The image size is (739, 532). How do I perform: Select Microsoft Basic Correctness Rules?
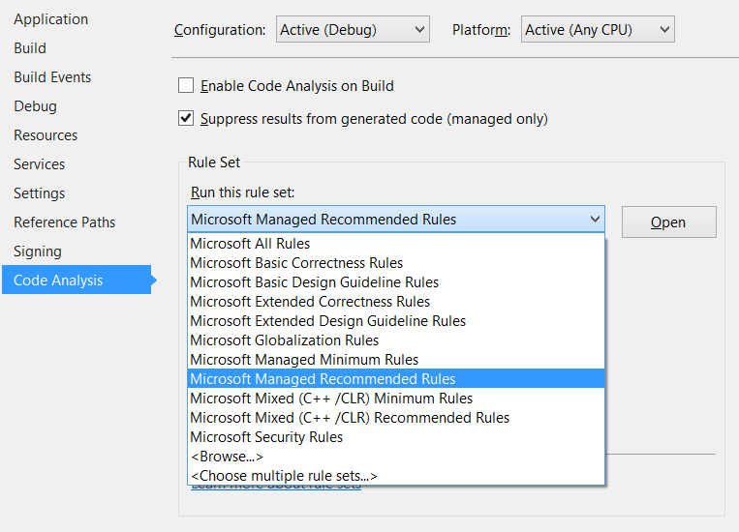[296, 263]
